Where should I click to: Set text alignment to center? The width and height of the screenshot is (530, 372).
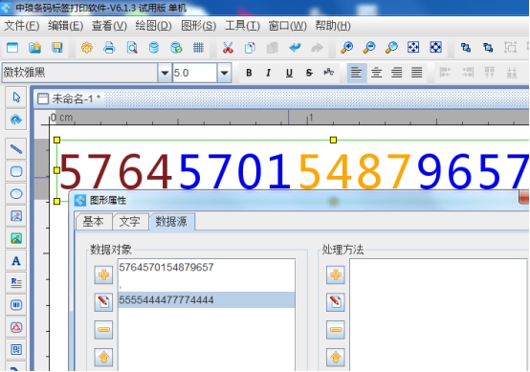[x=377, y=73]
